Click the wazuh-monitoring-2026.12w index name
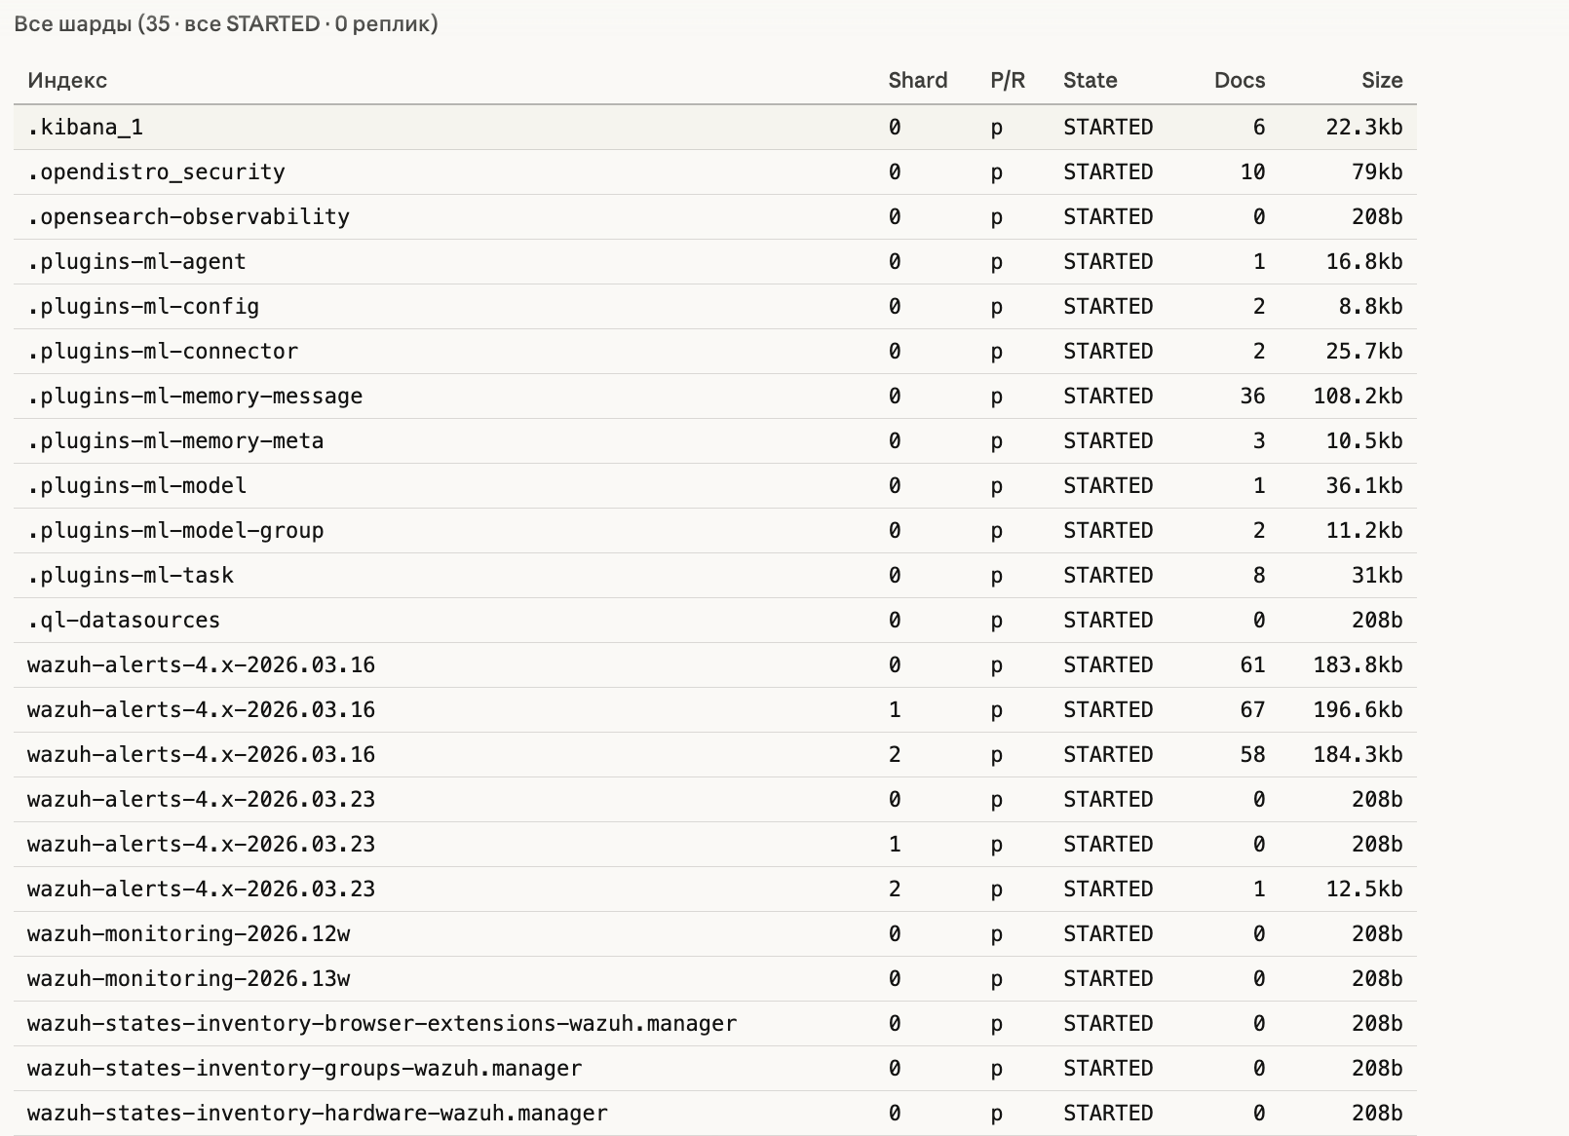 [x=188, y=934]
